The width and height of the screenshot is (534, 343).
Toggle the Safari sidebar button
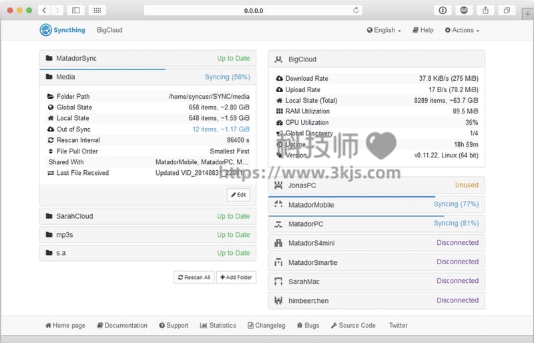pos(76,10)
